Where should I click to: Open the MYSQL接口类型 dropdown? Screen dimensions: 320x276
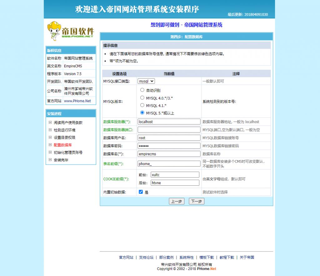click(146, 81)
